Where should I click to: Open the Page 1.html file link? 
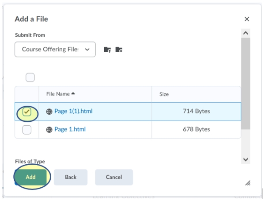(x=70, y=130)
